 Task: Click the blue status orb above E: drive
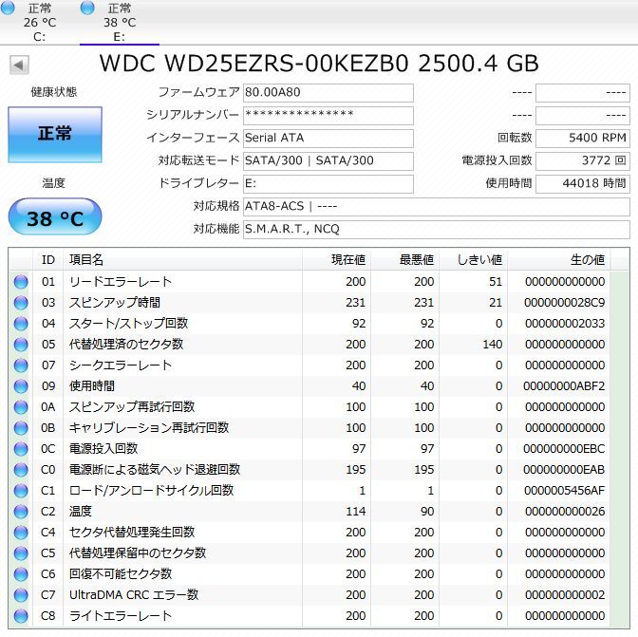(x=87, y=8)
